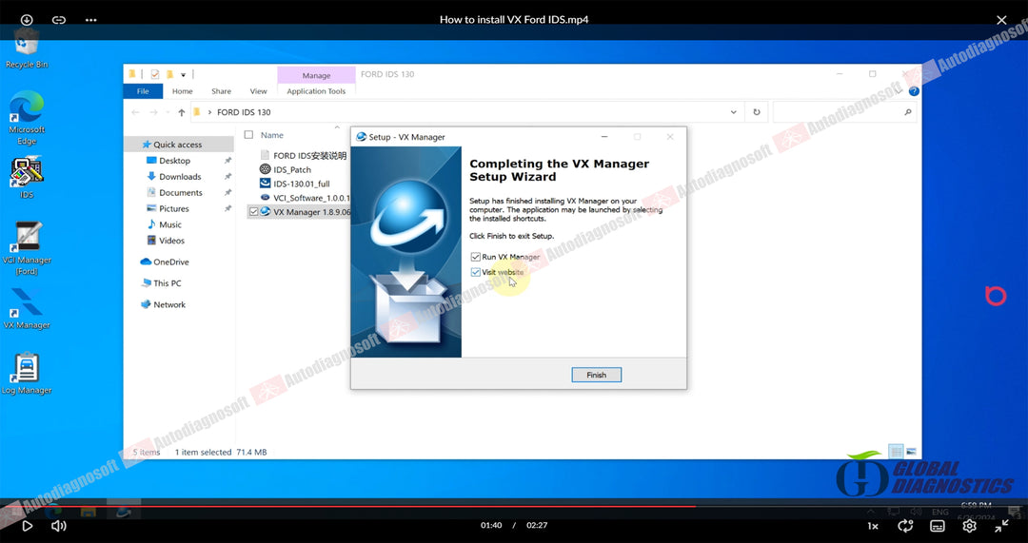The width and height of the screenshot is (1028, 543).
Task: Open Desktop in the navigation pane
Action: tap(174, 161)
